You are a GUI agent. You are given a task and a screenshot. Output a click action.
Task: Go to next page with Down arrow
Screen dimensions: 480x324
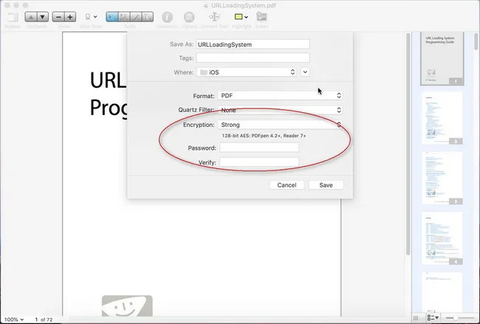(42, 16)
